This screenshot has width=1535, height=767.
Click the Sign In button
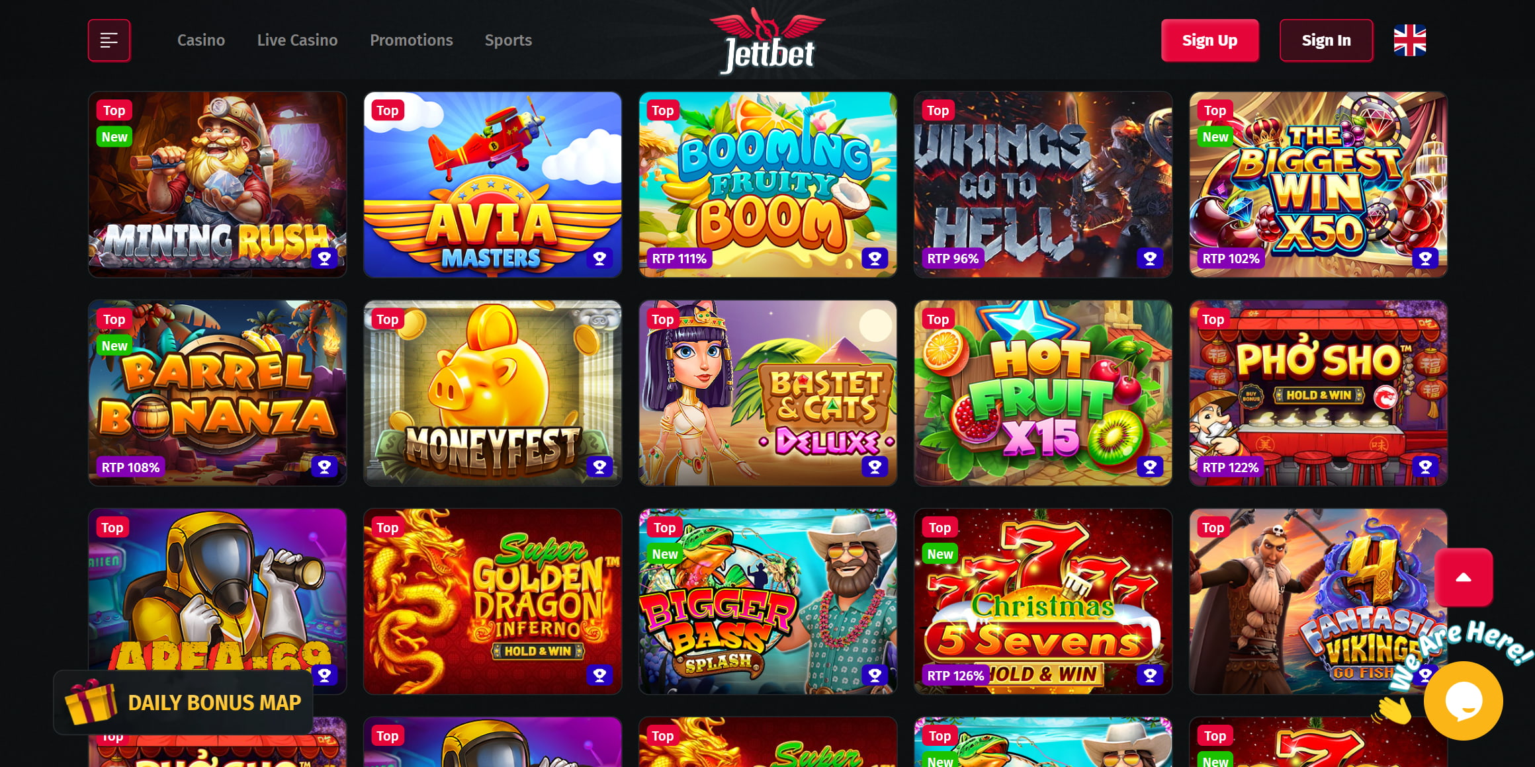point(1326,40)
